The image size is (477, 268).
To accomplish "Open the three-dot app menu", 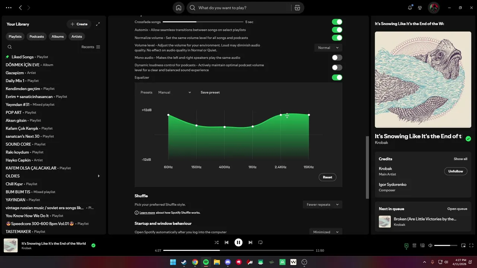I will click(9, 7).
